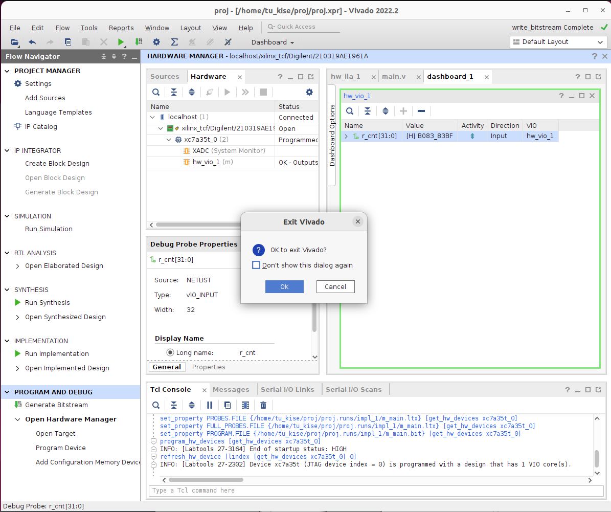Check "Don't show this dialog again"
The image size is (611, 512).
click(x=257, y=265)
